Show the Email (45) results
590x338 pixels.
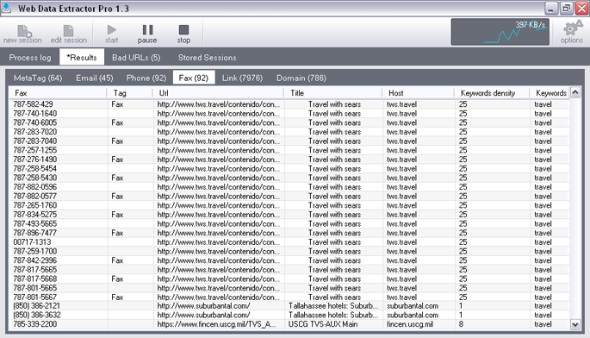[94, 78]
